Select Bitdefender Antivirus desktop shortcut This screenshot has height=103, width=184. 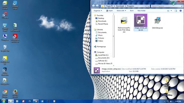click(x=15, y=38)
